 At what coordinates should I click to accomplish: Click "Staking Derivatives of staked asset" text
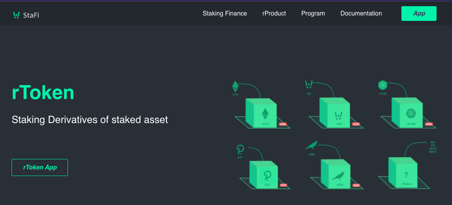tap(90, 120)
